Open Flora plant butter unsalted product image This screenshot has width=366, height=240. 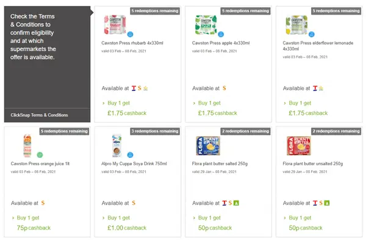299,146
